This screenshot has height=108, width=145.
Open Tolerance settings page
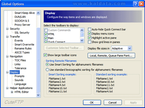[21, 68]
